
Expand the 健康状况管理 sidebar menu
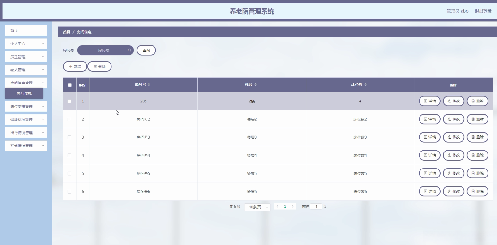click(26, 119)
